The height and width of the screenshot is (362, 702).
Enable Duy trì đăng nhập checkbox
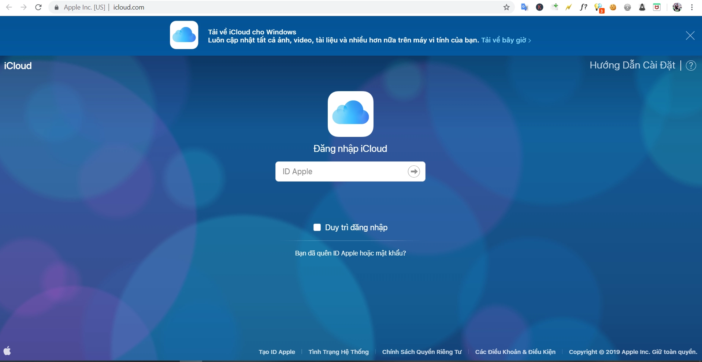317,227
